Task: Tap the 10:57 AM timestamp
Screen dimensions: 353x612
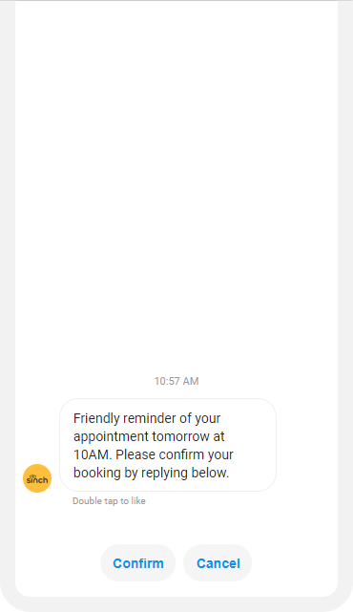Action: pyautogui.click(x=176, y=381)
